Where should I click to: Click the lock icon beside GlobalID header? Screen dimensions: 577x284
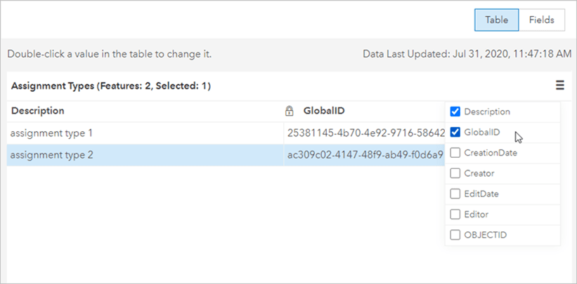pyautogui.click(x=289, y=111)
